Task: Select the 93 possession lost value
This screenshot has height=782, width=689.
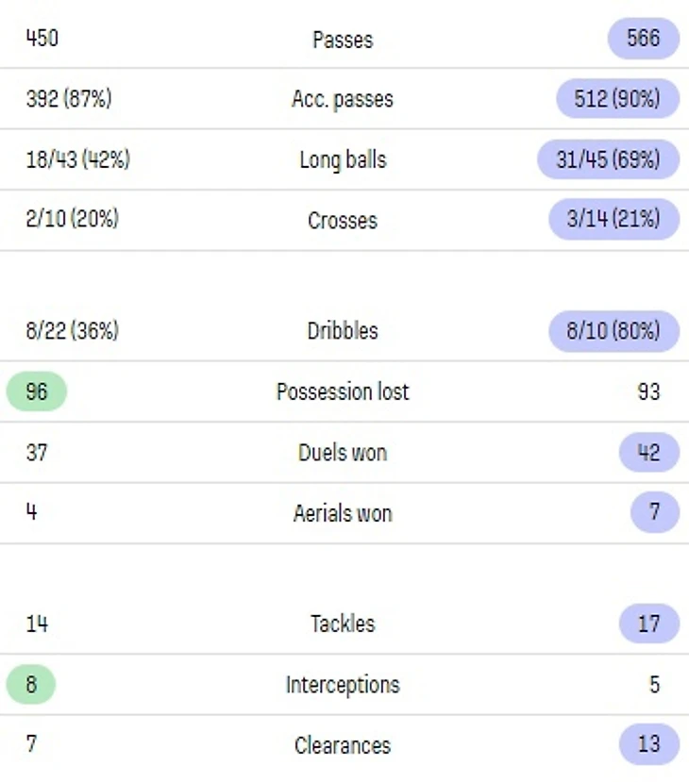Action: tap(648, 392)
